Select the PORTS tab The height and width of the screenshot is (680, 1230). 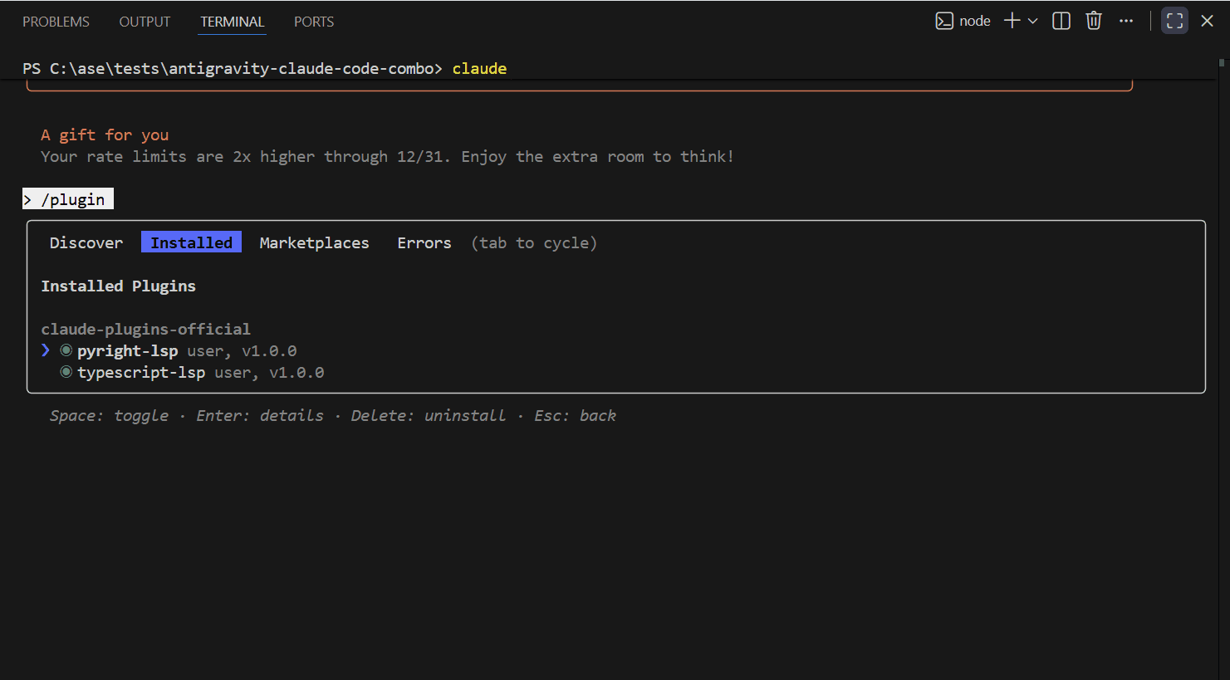[314, 22]
